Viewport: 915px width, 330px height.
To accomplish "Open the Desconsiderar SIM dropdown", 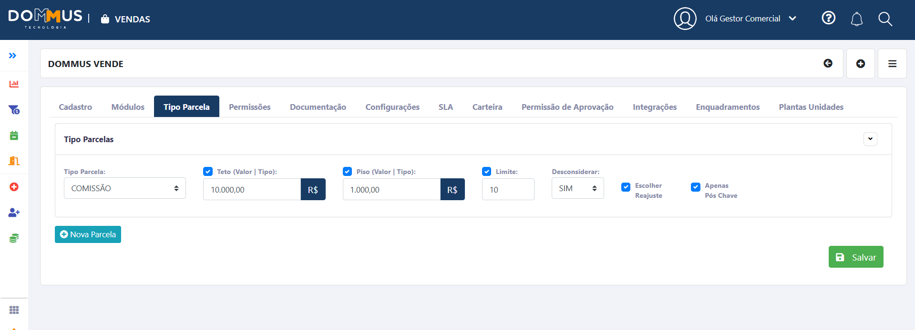I will [x=577, y=188].
